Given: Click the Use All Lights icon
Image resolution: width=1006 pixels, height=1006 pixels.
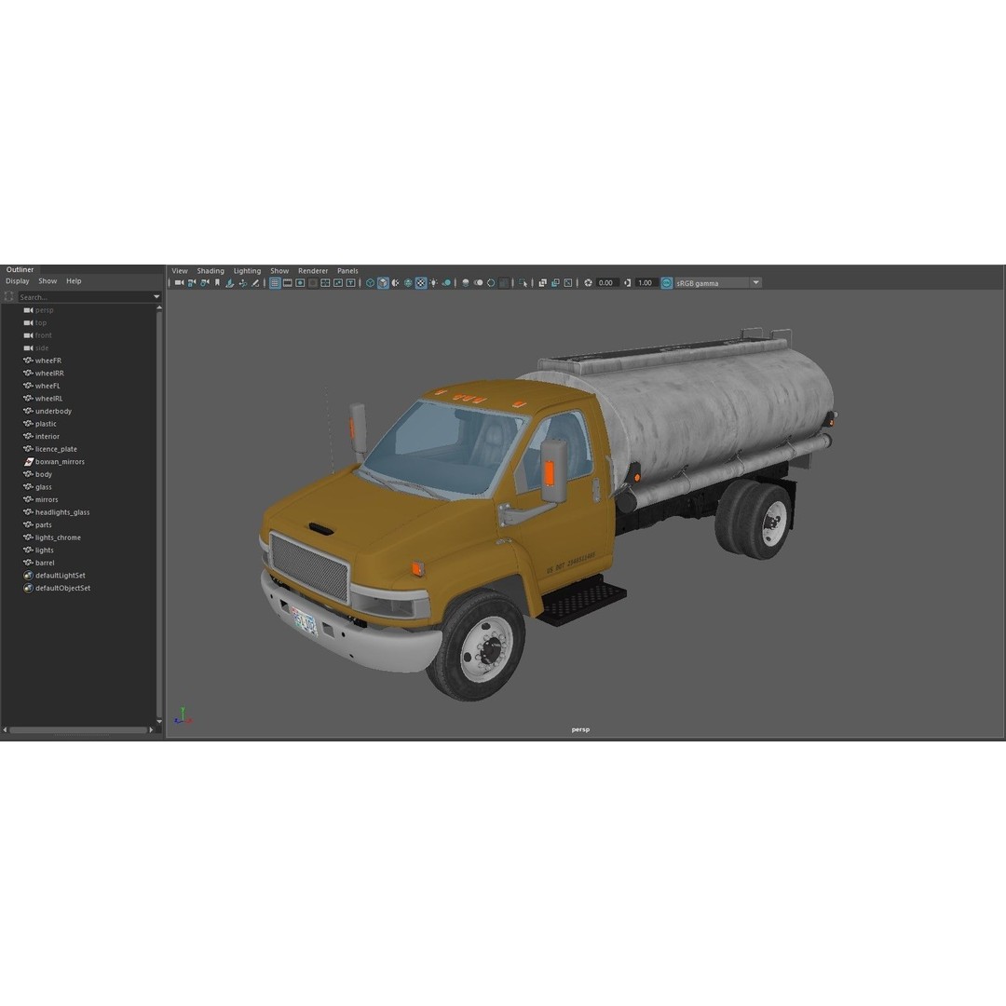Looking at the screenshot, I should [433, 283].
